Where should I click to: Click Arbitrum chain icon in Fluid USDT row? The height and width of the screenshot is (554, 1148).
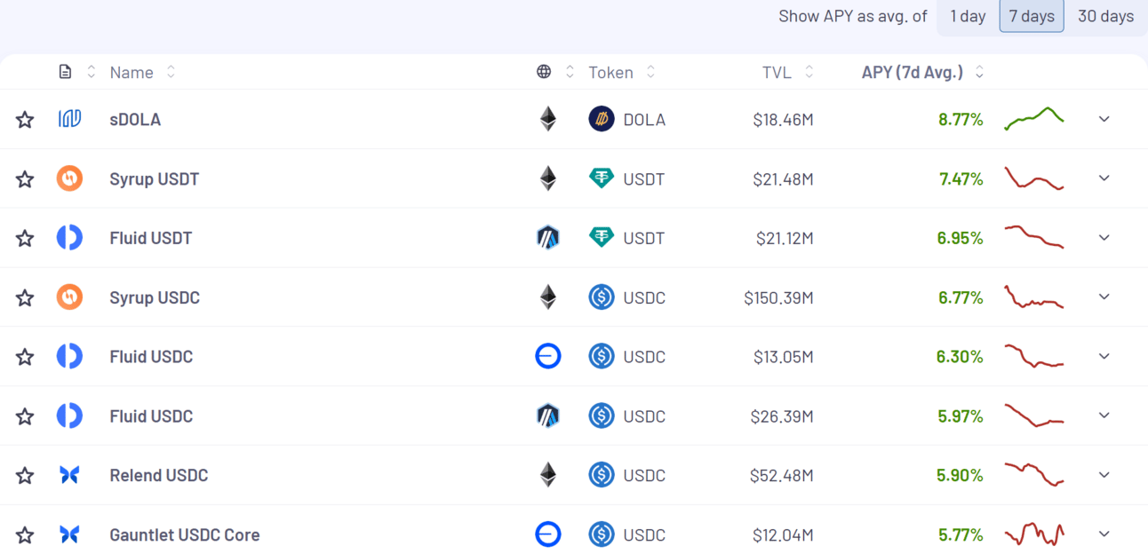point(548,238)
